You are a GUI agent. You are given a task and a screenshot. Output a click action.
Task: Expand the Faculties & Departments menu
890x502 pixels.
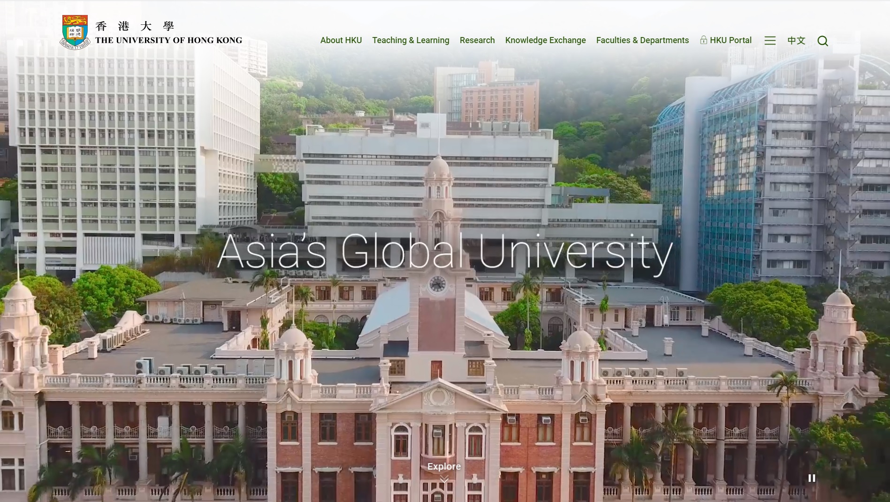642,40
